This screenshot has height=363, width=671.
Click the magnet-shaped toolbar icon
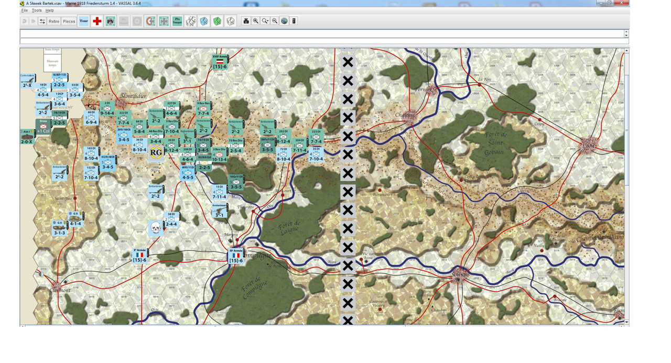point(150,21)
